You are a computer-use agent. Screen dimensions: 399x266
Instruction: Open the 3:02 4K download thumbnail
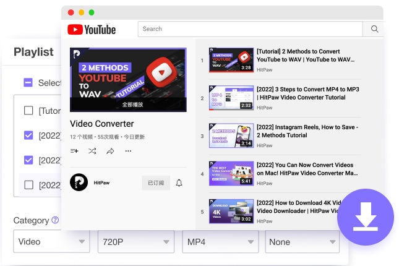point(231,212)
